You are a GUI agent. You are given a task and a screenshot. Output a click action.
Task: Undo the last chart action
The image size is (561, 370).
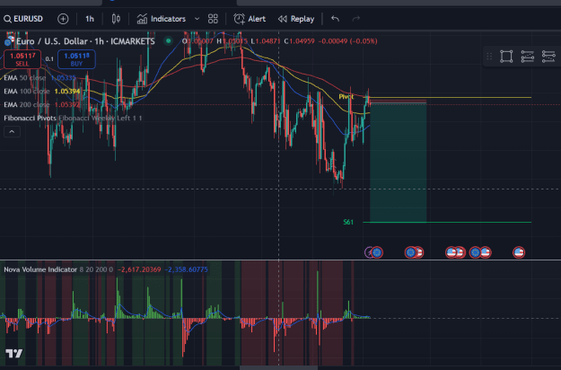(335, 19)
